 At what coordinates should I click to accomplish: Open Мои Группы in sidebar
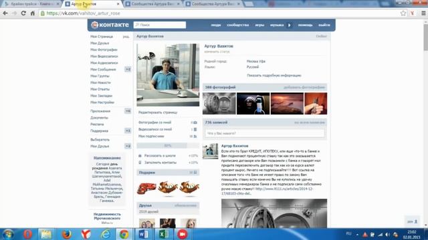(100, 76)
